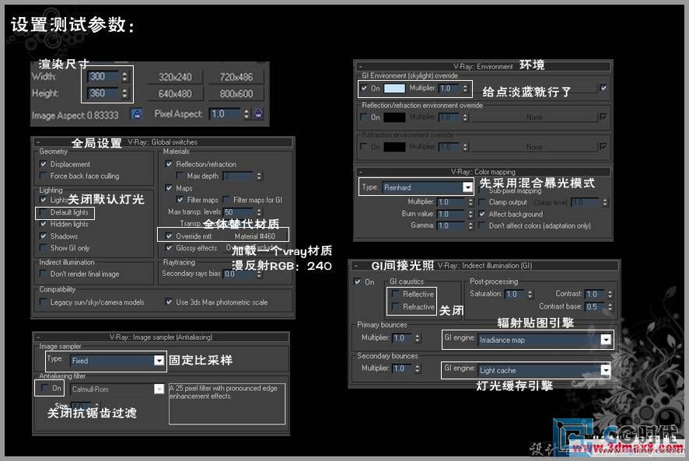
Task: Enable the Reflective GI caustics checkbox
Action: pos(396,294)
